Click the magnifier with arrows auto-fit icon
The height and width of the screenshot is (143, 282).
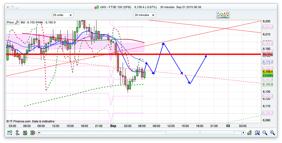click(257, 133)
